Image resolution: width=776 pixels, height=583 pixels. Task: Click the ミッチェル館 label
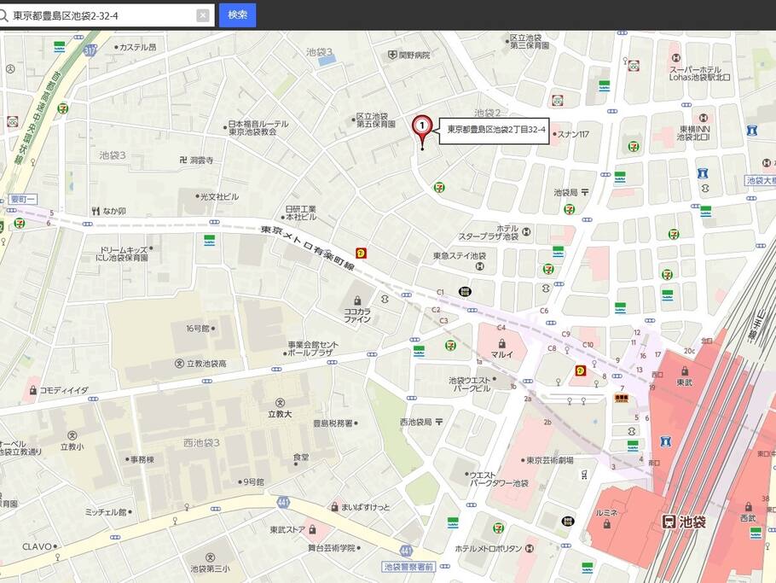coord(106,511)
